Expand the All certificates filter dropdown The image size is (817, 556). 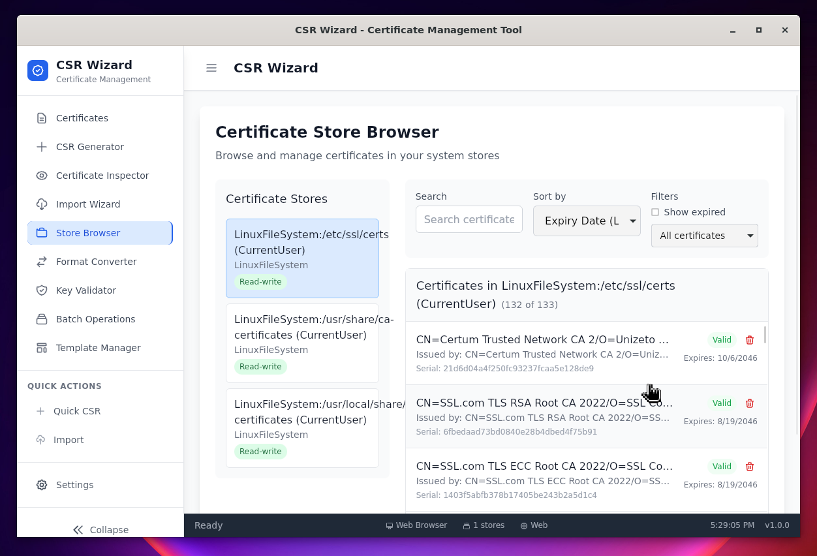(x=704, y=236)
